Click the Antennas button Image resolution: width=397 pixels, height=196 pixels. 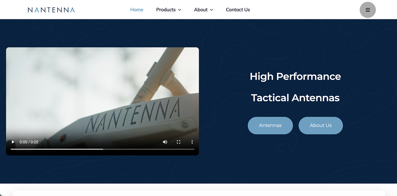pos(270,125)
